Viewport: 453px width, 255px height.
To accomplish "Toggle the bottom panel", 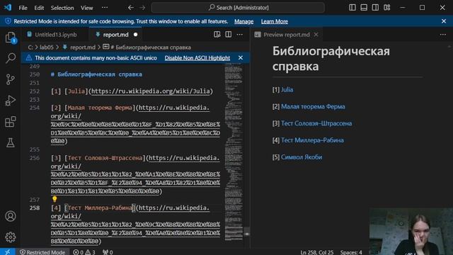I will point(364,8).
